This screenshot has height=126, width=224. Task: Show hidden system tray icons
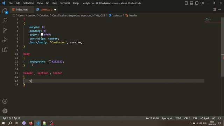[x=190, y=123]
